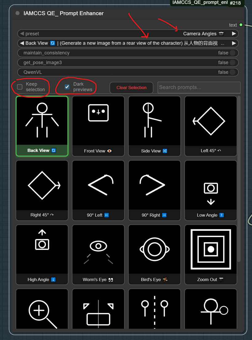Collapse node using the title bar dot
Screen dimensions: 252x340
tap(18, 13)
